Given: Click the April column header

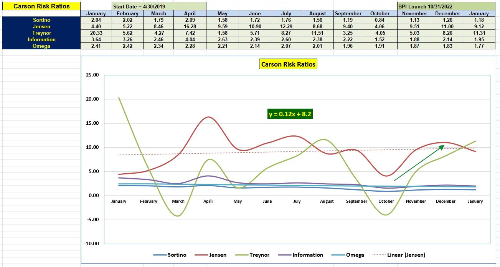Looking at the screenshot, I should coord(190,13).
